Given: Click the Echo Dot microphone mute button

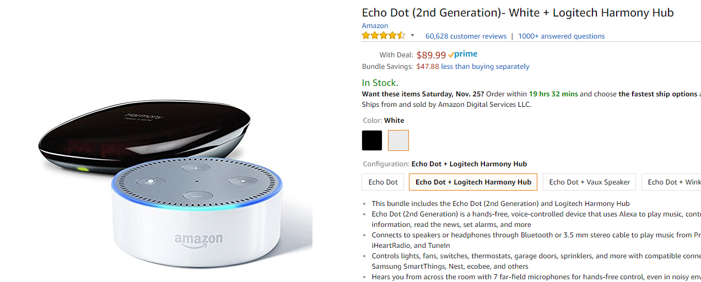Looking at the screenshot, I should (x=149, y=181).
